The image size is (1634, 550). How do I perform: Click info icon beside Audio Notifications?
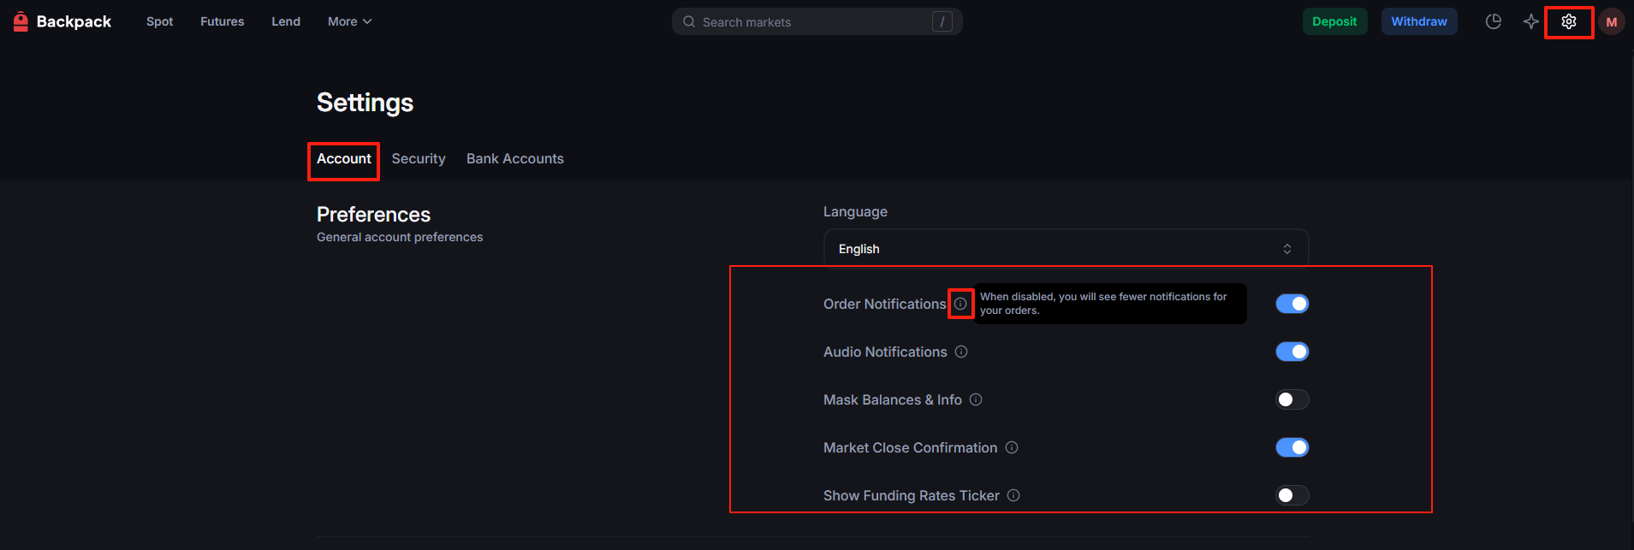(x=961, y=352)
